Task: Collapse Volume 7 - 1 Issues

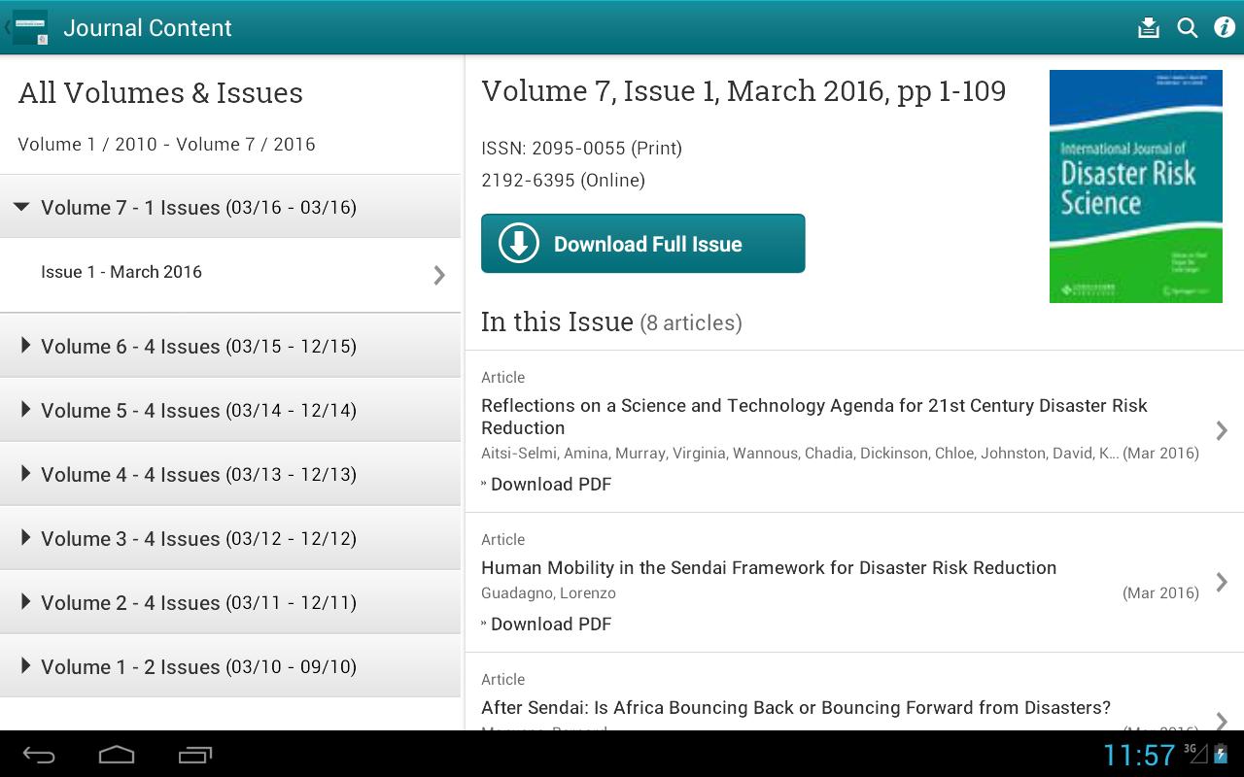Action: click(x=230, y=207)
